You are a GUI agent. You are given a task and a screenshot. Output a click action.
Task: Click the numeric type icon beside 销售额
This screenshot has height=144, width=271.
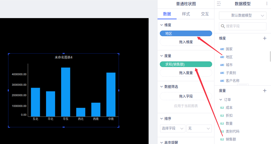[222, 139]
